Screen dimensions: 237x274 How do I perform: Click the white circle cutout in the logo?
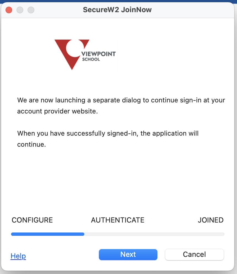click(75, 48)
